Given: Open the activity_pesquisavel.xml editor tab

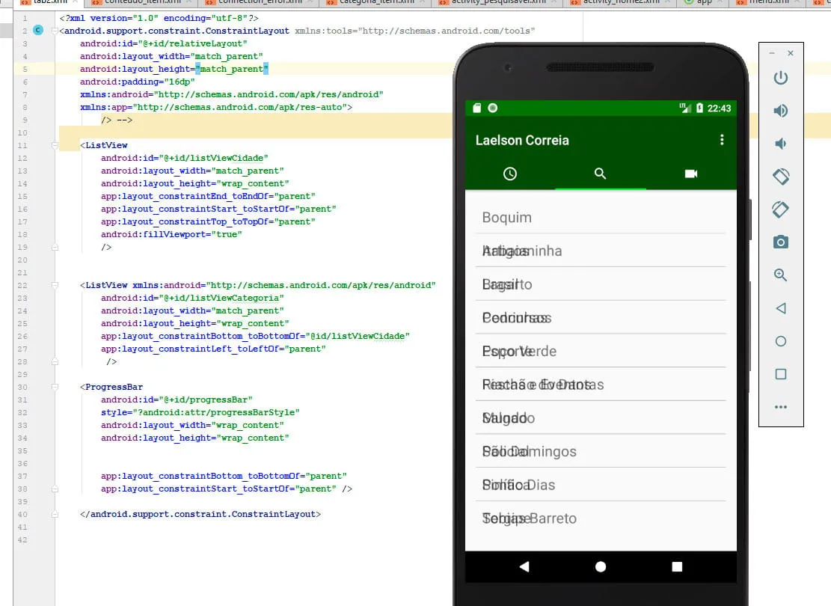Looking at the screenshot, I should click(497, 2).
